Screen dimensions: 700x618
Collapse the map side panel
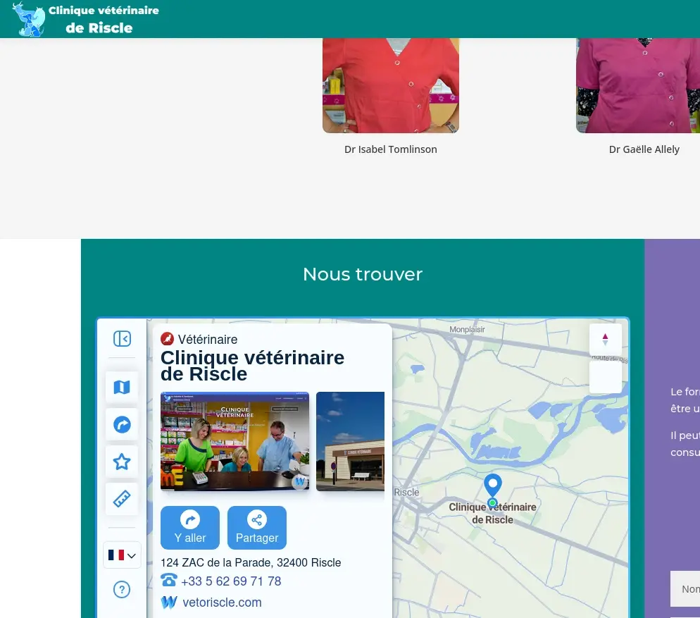coord(122,339)
